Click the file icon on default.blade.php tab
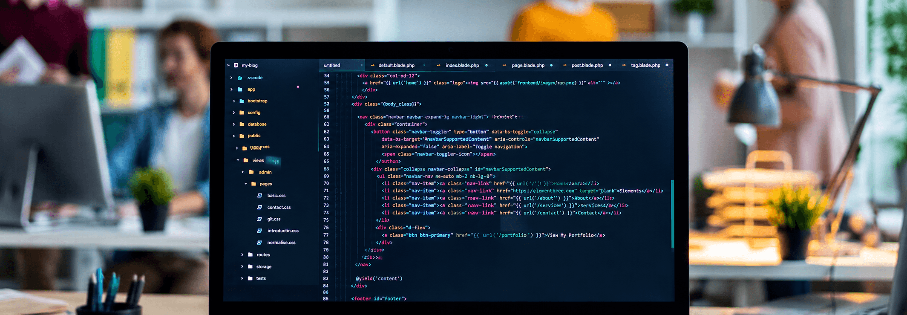Viewport: 907px width, 315px height. tap(373, 65)
